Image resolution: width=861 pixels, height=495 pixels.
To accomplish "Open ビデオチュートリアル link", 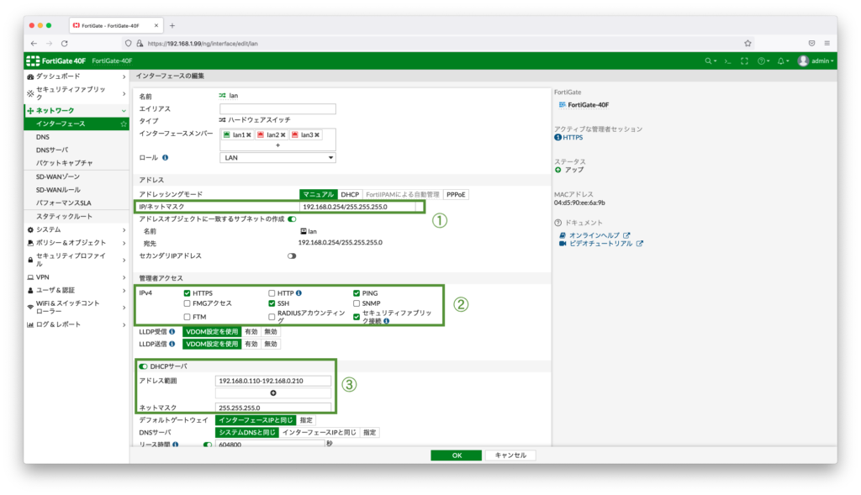I will (600, 243).
